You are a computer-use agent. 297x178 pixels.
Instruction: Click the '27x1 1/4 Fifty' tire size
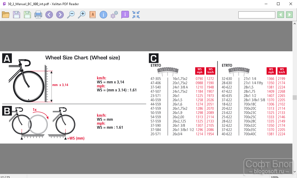click(x=253, y=83)
